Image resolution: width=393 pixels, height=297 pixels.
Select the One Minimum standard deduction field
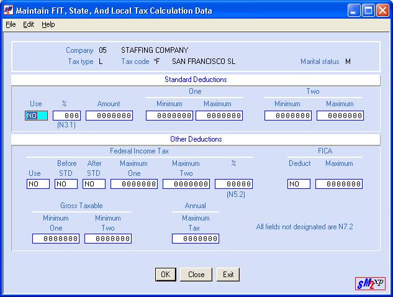pos(169,116)
